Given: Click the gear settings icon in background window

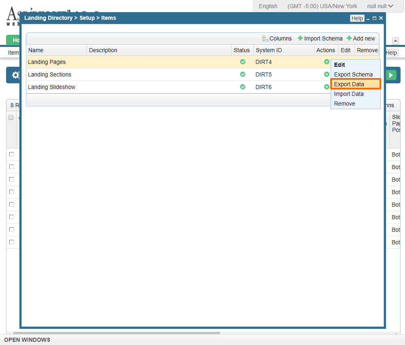Looking at the screenshot, I should click(x=15, y=75).
